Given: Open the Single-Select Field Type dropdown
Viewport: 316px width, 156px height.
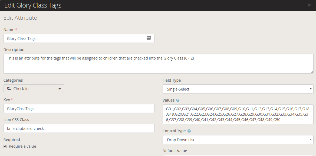Looking at the screenshot, I should tap(238, 89).
